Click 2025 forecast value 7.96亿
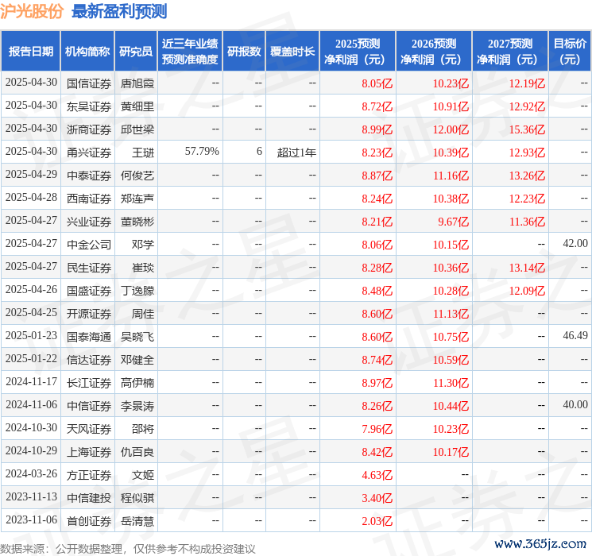The width and height of the screenshot is (592, 556). tap(377, 429)
